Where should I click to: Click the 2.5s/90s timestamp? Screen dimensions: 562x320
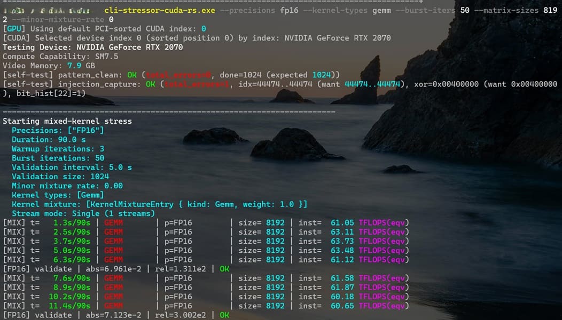72,233
